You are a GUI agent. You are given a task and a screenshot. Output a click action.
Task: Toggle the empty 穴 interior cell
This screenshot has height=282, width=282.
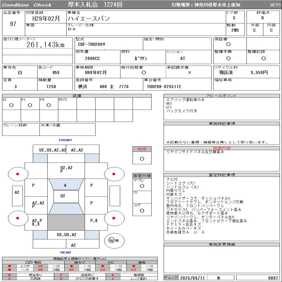coord(142,197)
